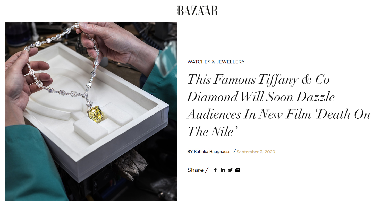Share article on Facebook

[215, 170]
